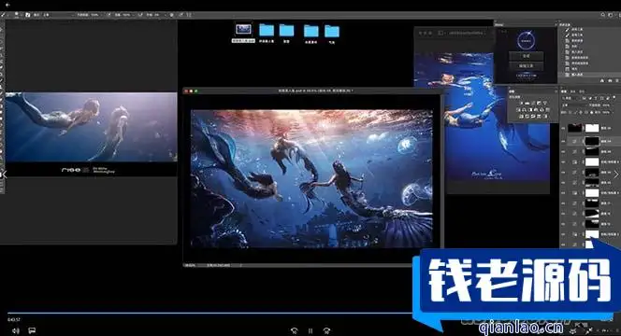Switch to the Channels tab
621x336 pixels.
tap(572, 91)
